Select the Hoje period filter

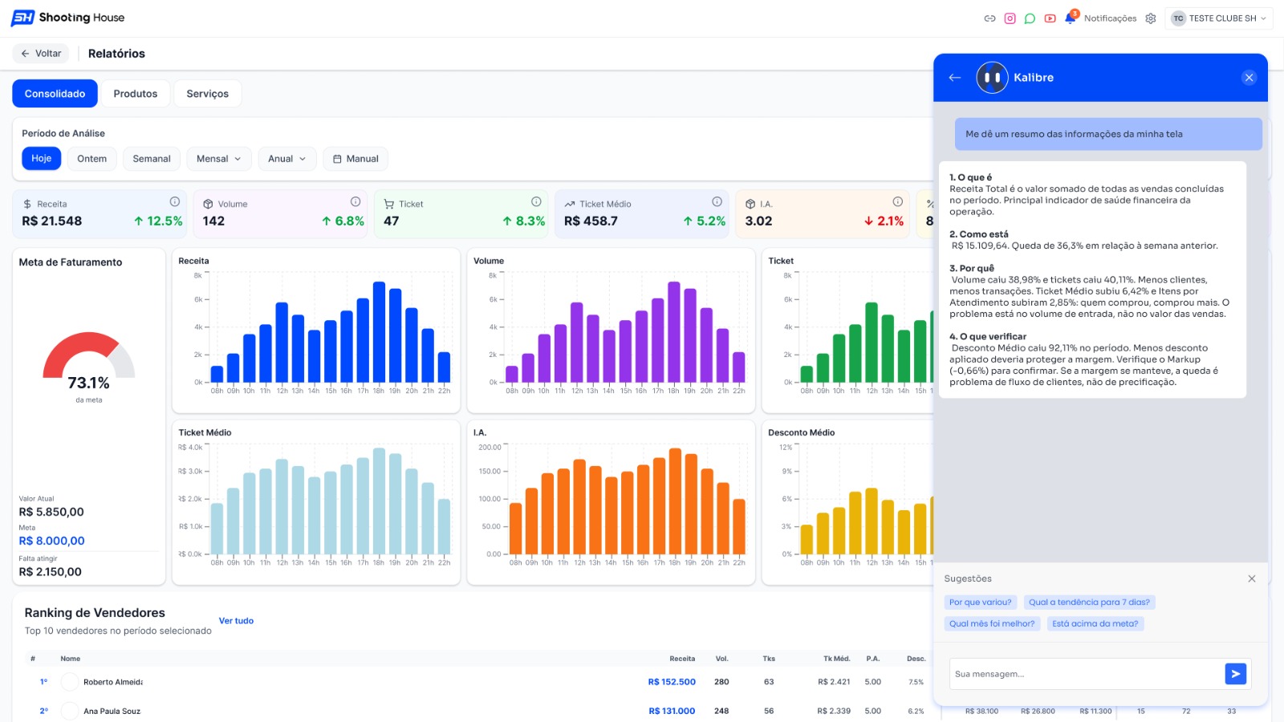pos(41,159)
